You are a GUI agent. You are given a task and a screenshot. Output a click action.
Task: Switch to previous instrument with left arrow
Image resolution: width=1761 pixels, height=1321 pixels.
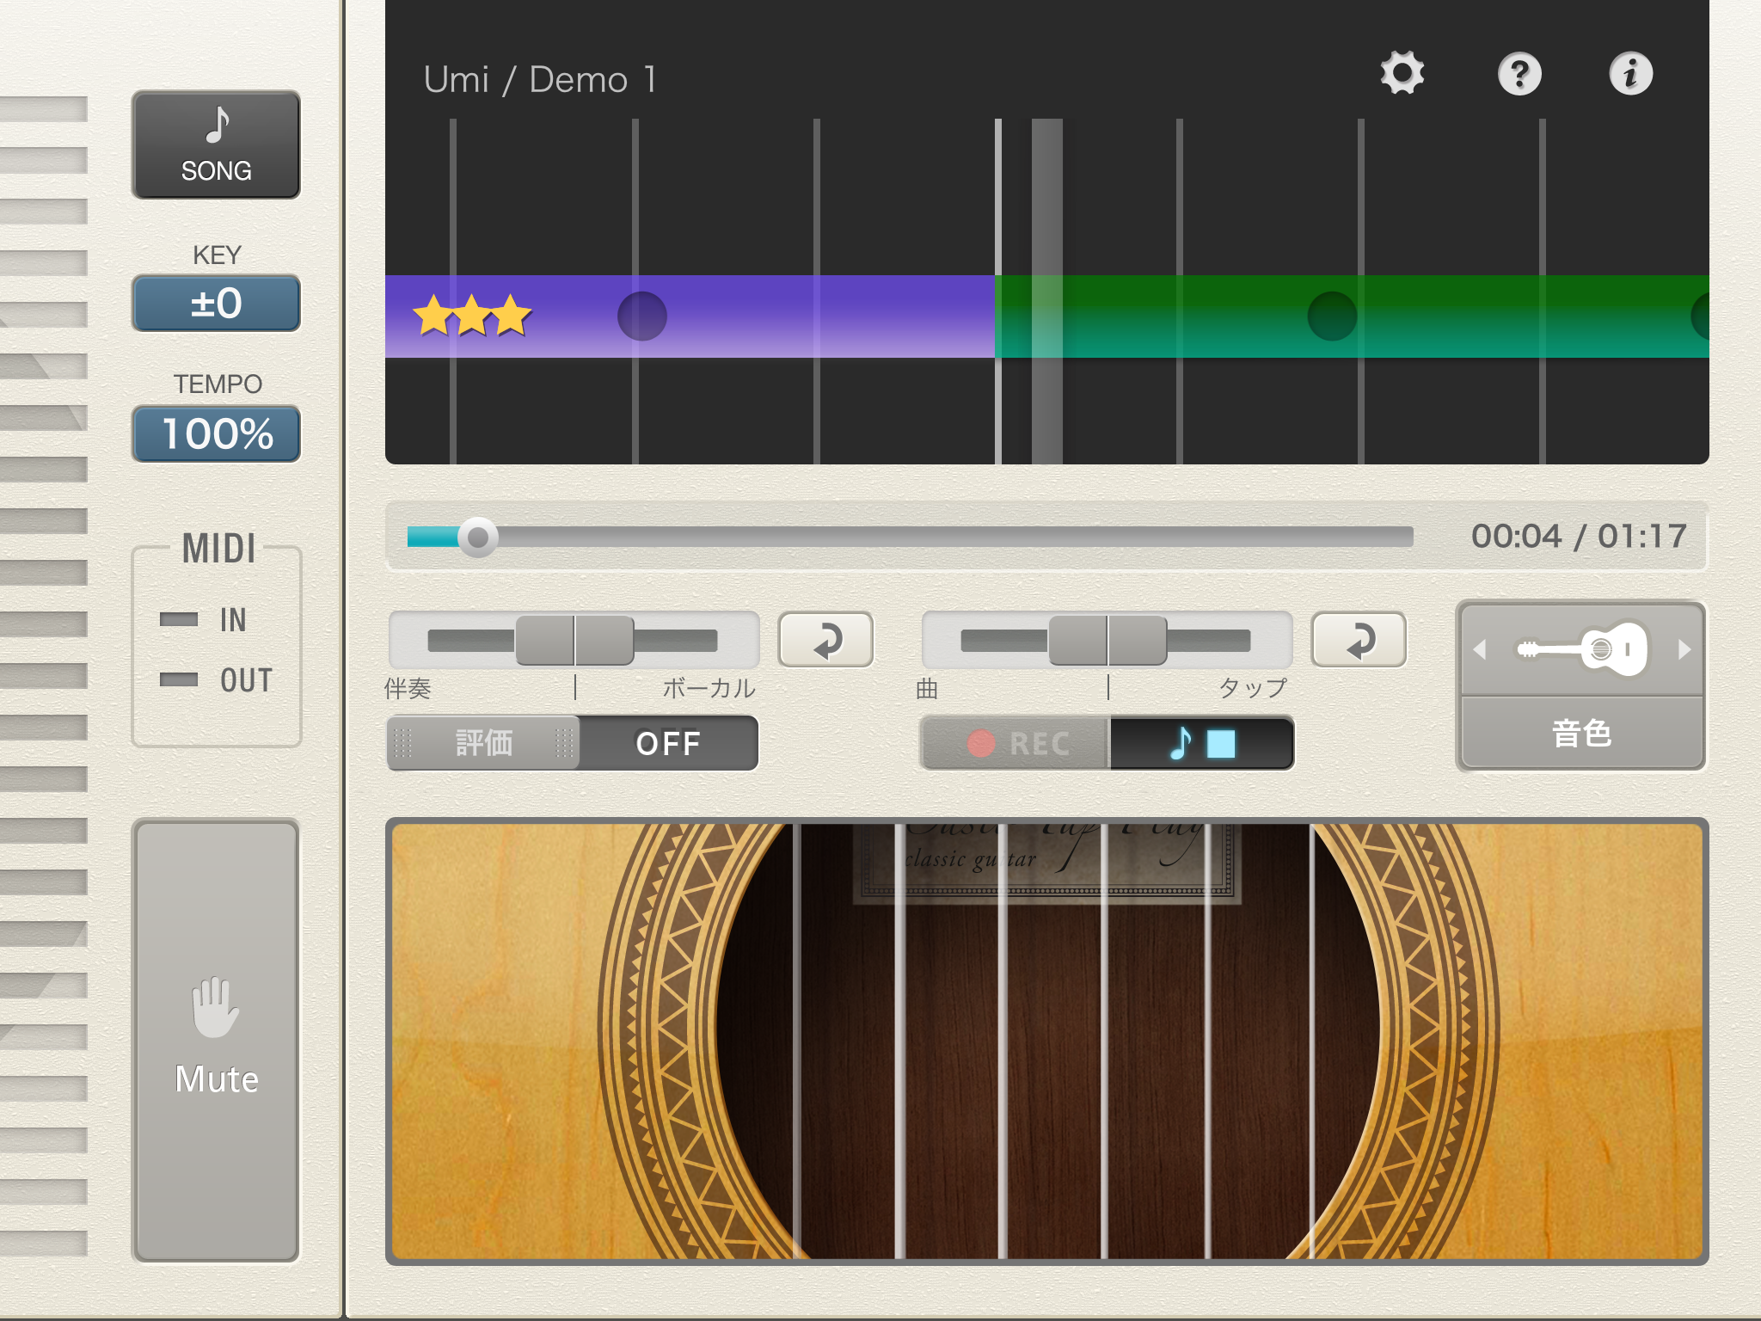pos(1480,649)
